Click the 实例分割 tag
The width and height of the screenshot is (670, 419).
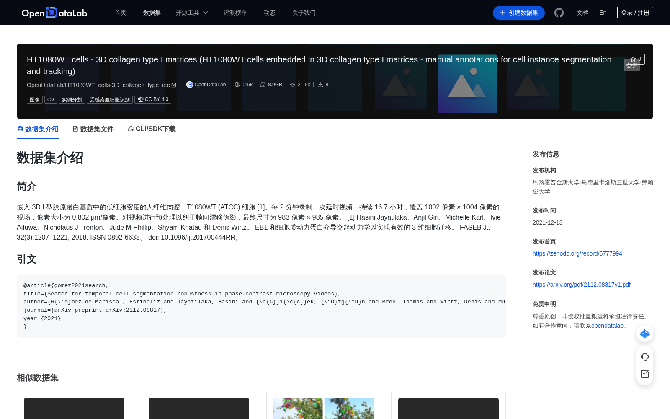(72, 100)
